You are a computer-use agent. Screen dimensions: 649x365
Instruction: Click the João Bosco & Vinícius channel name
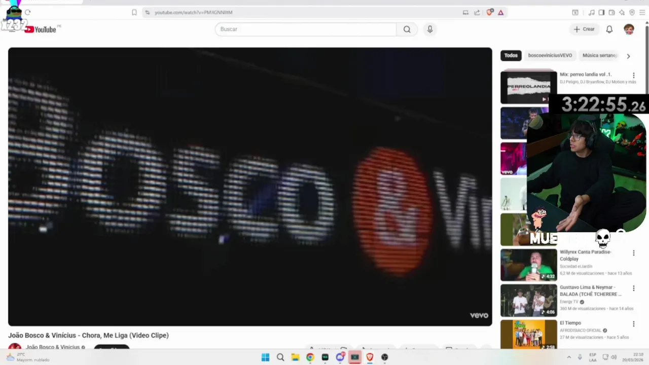coord(53,347)
